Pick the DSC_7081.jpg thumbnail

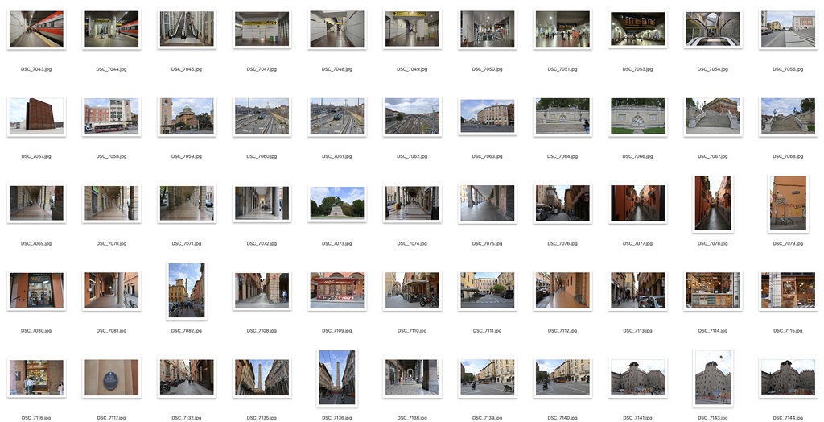(x=111, y=291)
